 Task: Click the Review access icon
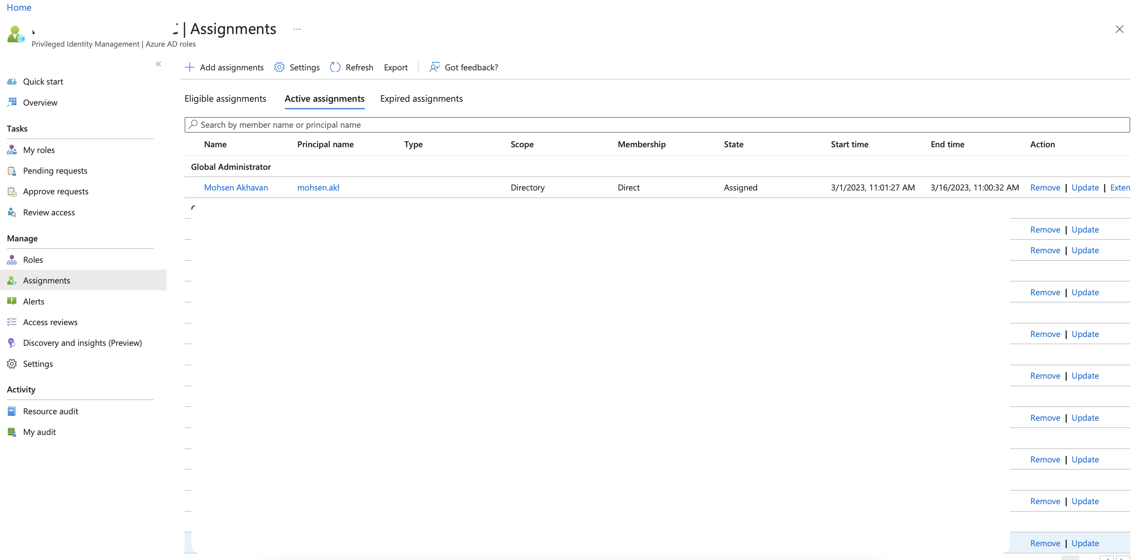(x=12, y=212)
